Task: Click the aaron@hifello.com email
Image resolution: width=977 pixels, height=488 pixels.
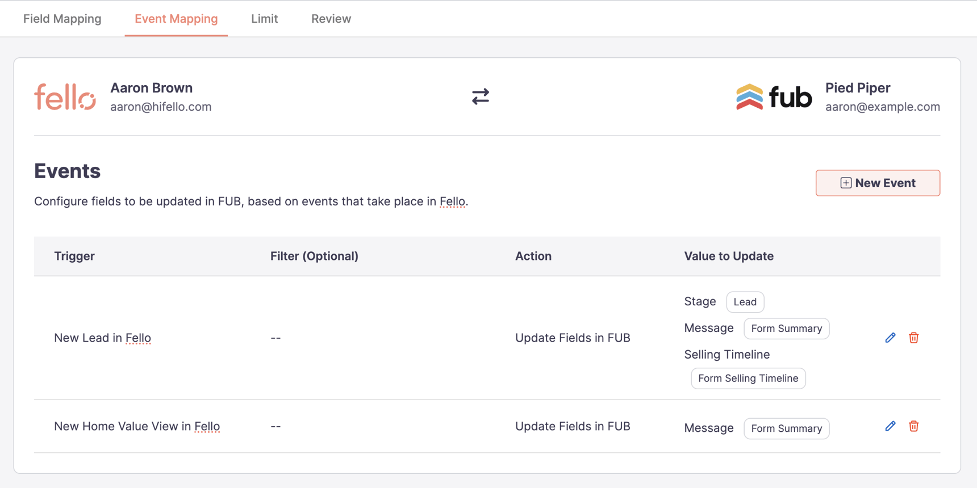Action: pyautogui.click(x=161, y=107)
